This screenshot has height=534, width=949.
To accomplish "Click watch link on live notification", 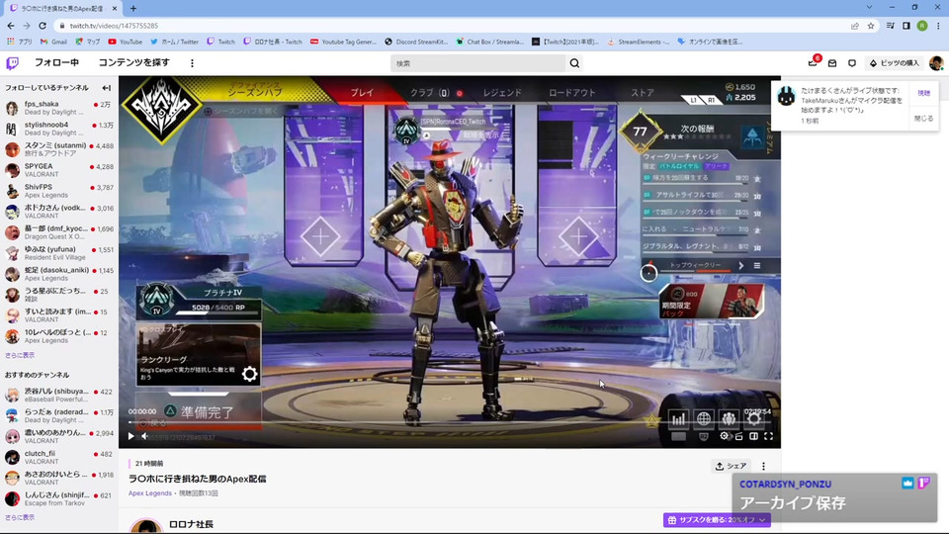I will point(923,93).
